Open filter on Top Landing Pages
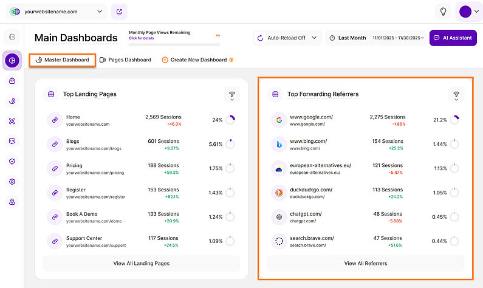The width and height of the screenshot is (483, 288). [231, 94]
